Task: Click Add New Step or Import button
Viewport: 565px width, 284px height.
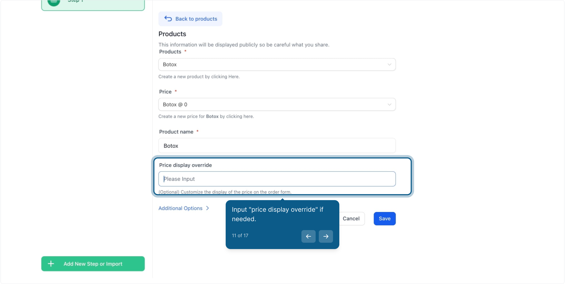Action: pyautogui.click(x=93, y=263)
